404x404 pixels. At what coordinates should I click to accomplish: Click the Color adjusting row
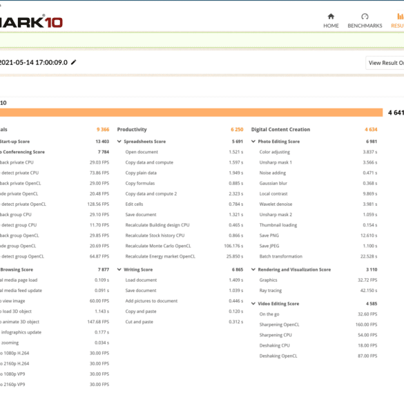(x=318, y=152)
